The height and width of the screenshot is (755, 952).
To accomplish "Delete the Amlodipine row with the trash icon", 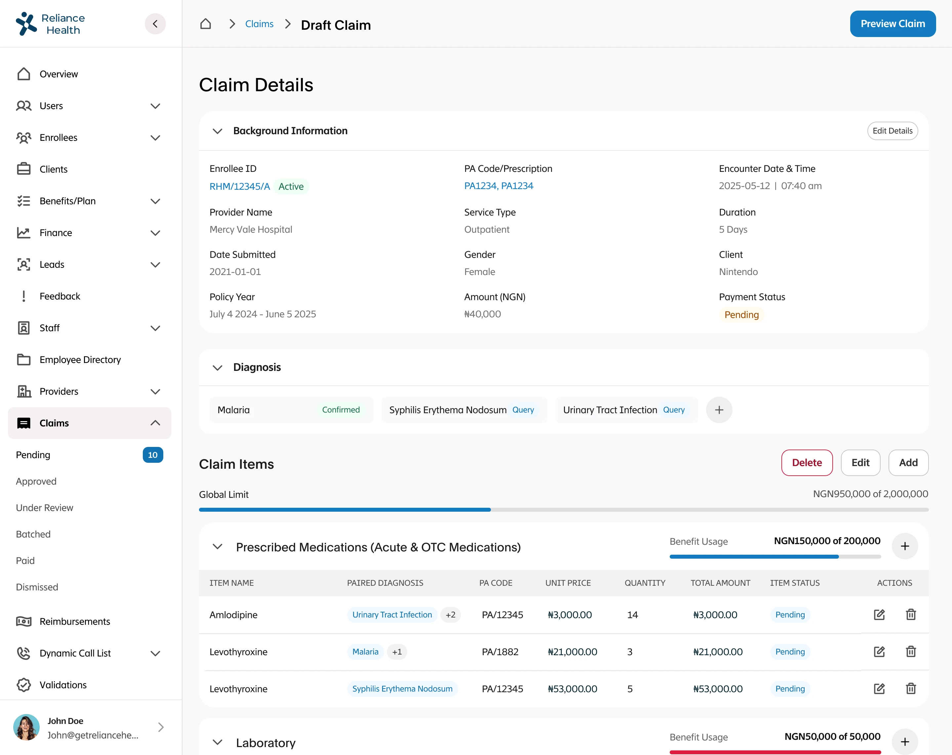I will [x=910, y=615].
